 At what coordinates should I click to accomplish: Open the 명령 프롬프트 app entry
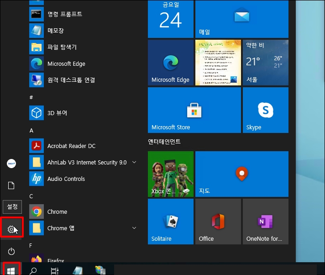tap(83, 14)
